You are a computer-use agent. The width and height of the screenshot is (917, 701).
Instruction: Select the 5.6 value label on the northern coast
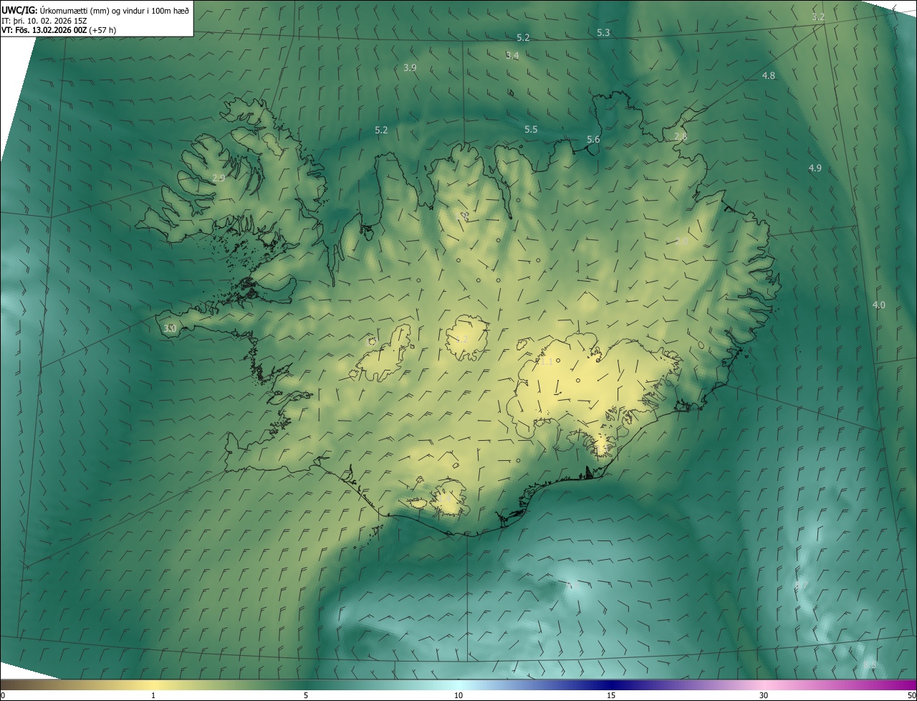[x=593, y=140]
